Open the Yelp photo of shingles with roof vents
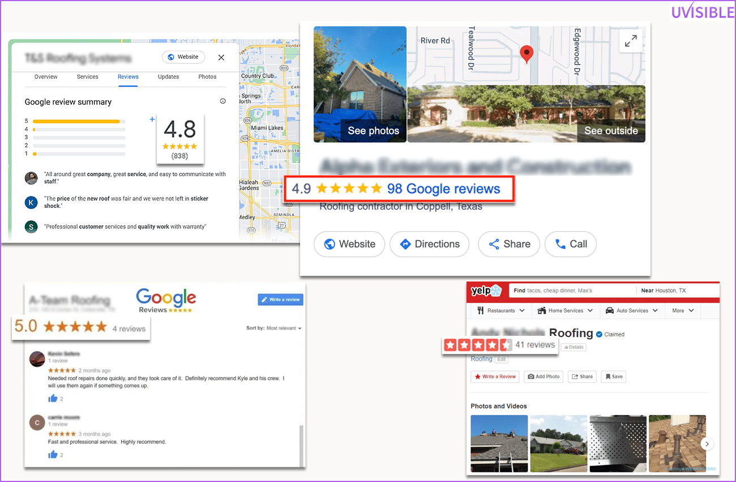 click(x=677, y=443)
